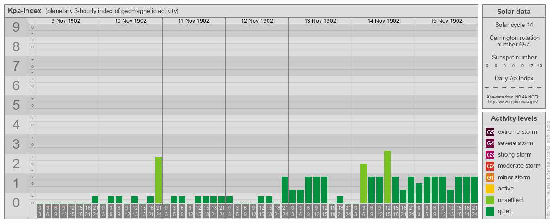Click the 12-15 time label under 14 Nov
This screenshot has width=550, height=223.
pos(387,211)
